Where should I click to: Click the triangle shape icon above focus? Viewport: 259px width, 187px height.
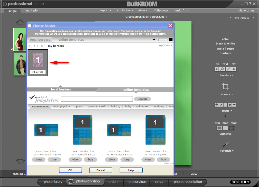click(221, 105)
